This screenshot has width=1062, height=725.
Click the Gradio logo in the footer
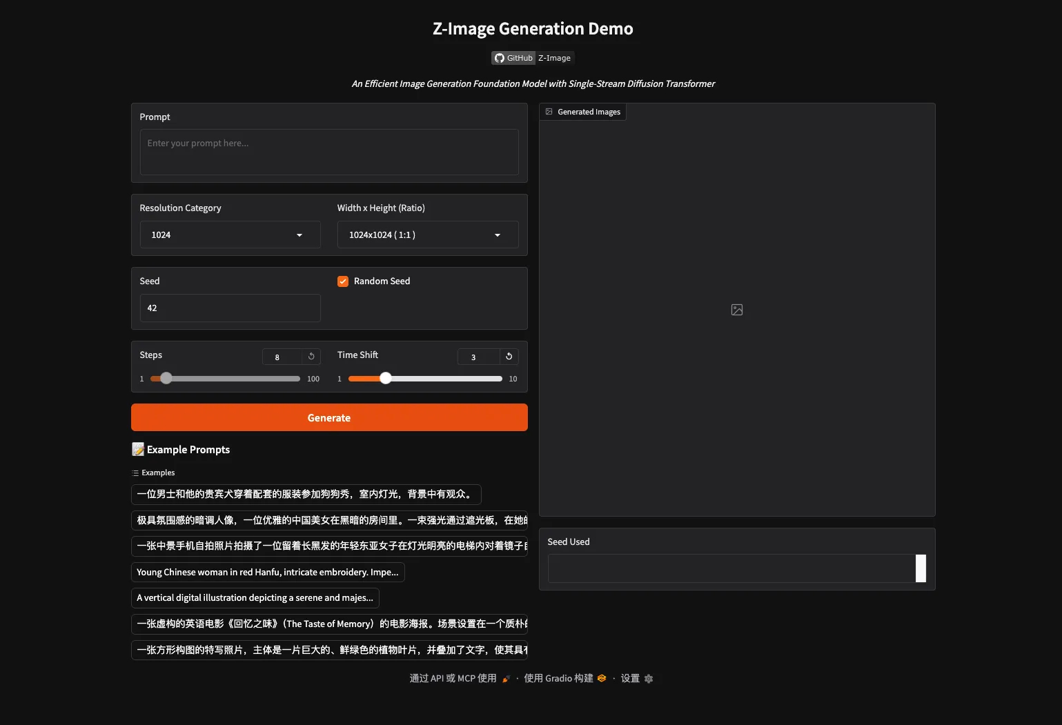point(601,678)
